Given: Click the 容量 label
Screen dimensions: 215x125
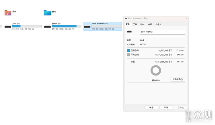Looking at the screenshot, I should pyautogui.click(x=133, y=62).
